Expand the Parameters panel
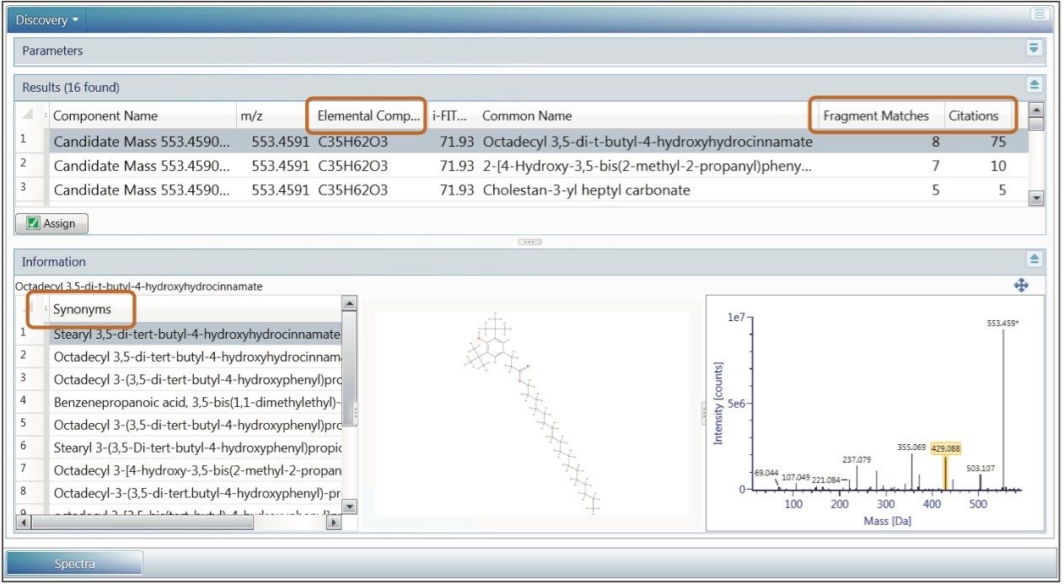 [1034, 48]
